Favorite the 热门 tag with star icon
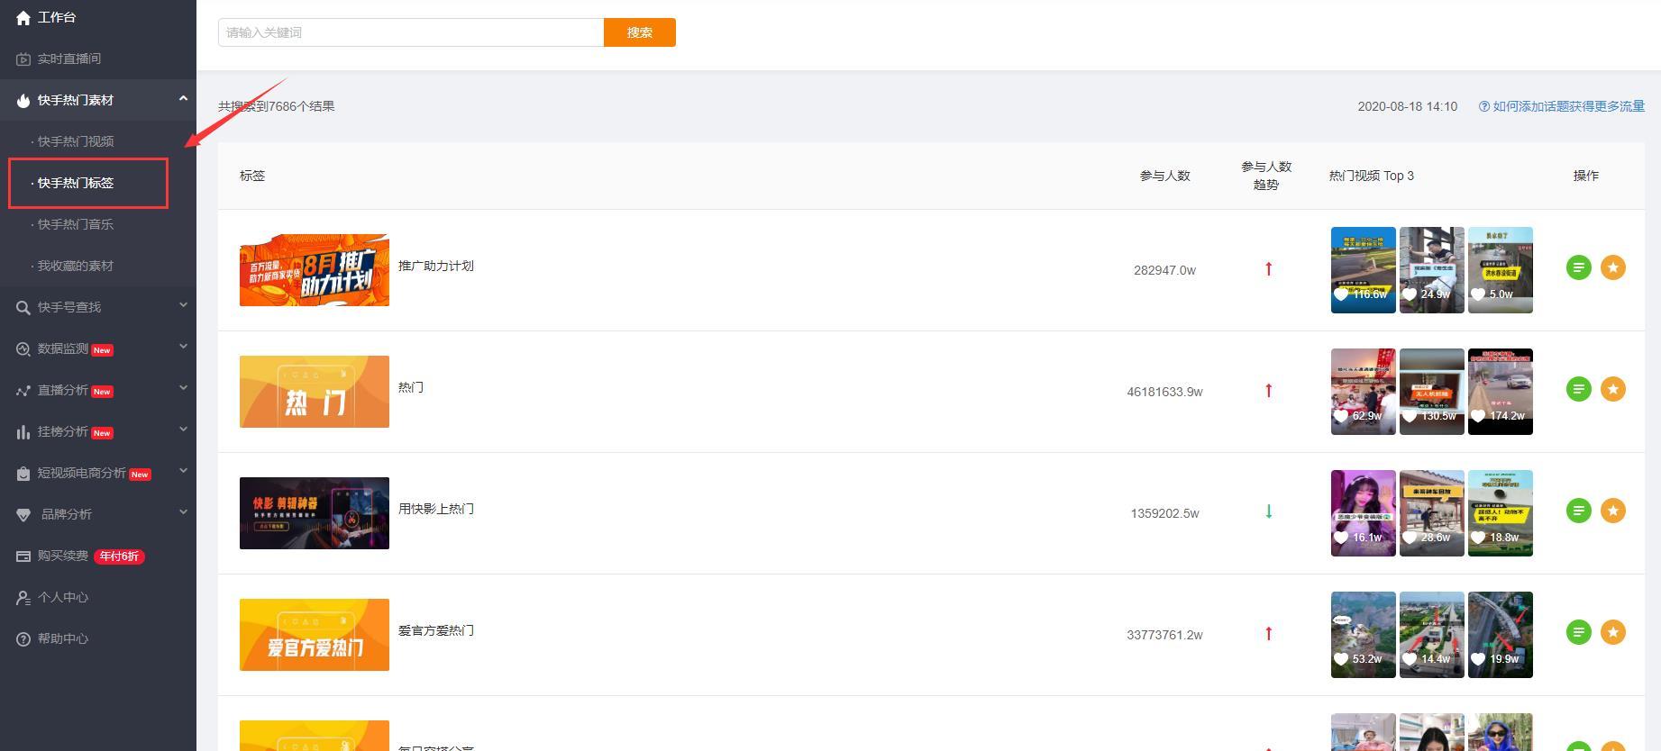Image resolution: width=1661 pixels, height=751 pixels. pos(1612,389)
